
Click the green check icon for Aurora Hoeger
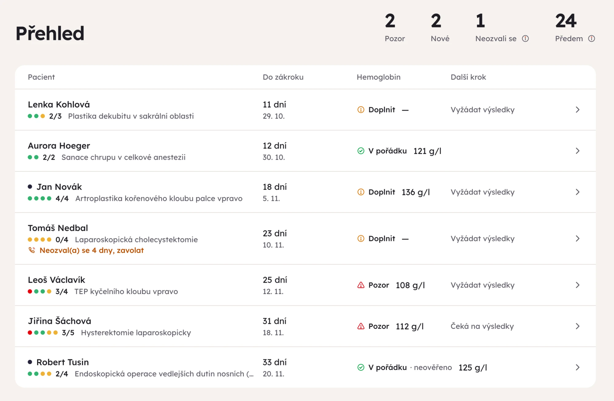point(361,151)
